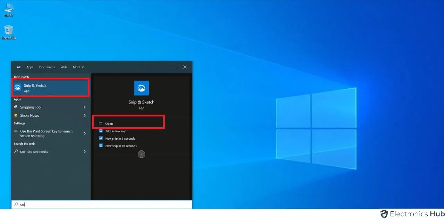Viewport: 445px width, 219px height.
Task: Click the search box magnifier icon
Action: tap(16, 204)
